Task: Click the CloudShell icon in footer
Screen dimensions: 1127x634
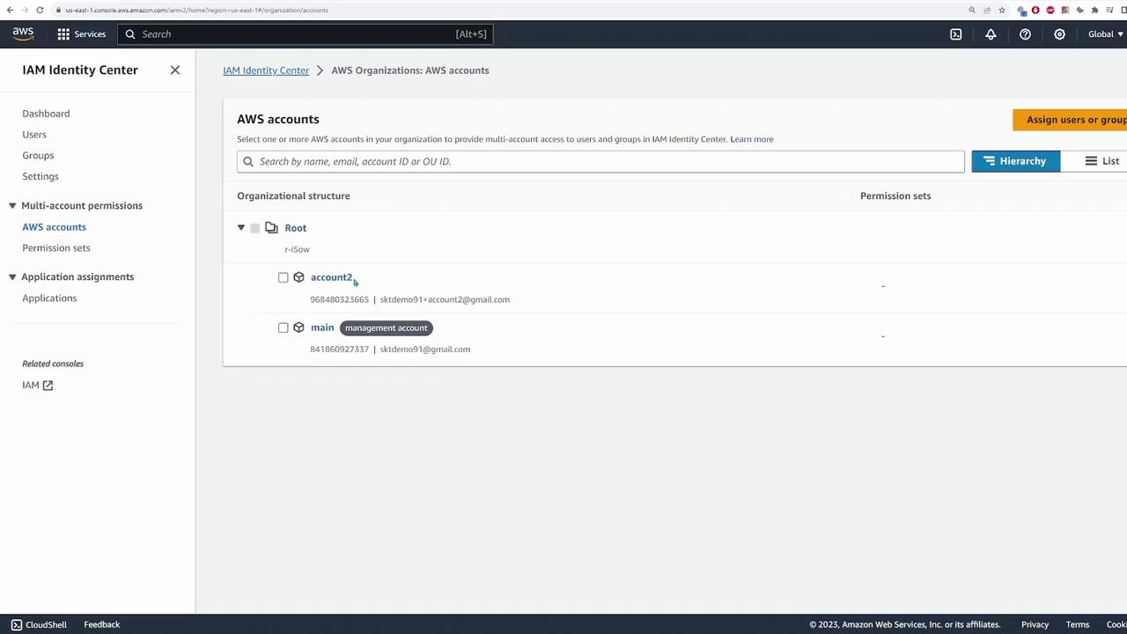Action: tap(16, 624)
